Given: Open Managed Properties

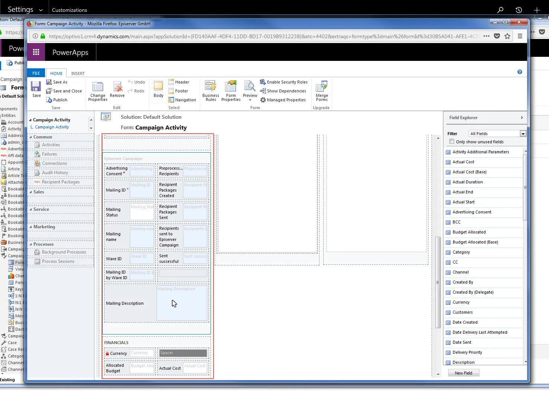Looking at the screenshot, I should pyautogui.click(x=283, y=100).
